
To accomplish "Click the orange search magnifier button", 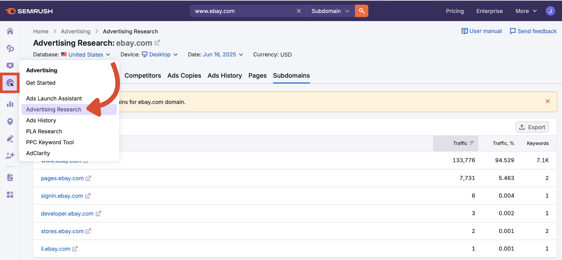I will 362,11.
